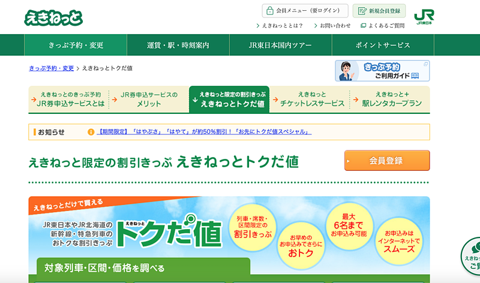Click the 最大6名までお申込み可能 circle
Screen dimensions: 480x283
[x=349, y=226]
